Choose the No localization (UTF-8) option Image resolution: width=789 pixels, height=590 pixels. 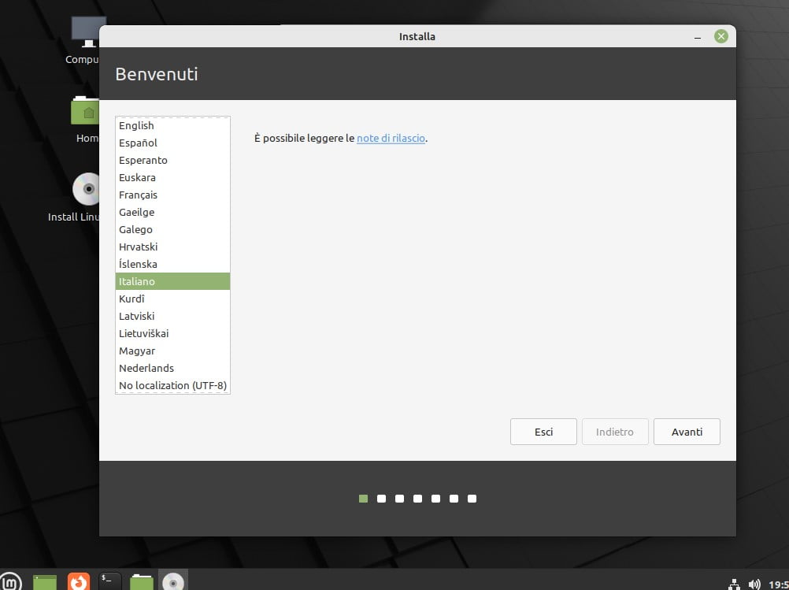pyautogui.click(x=172, y=385)
